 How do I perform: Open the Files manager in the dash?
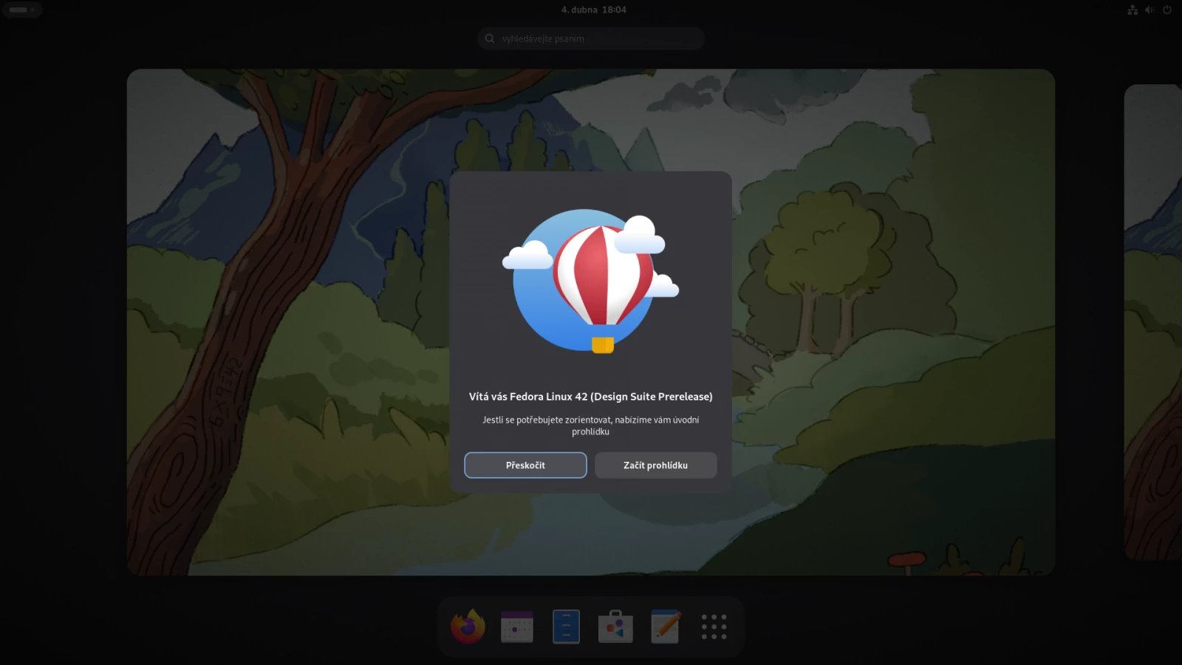click(566, 627)
